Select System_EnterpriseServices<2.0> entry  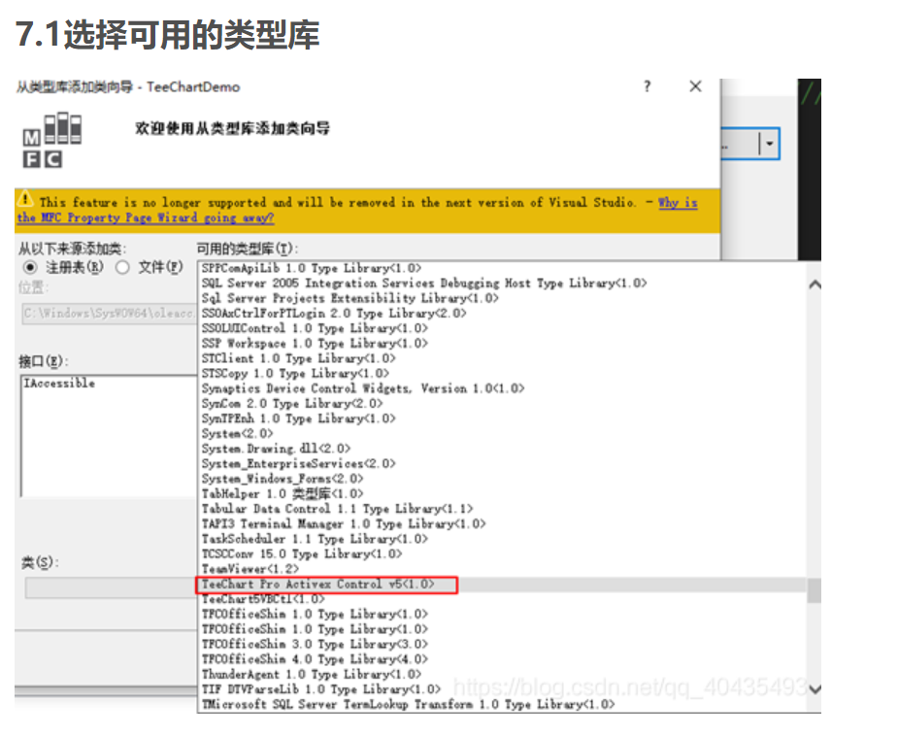pos(298,463)
